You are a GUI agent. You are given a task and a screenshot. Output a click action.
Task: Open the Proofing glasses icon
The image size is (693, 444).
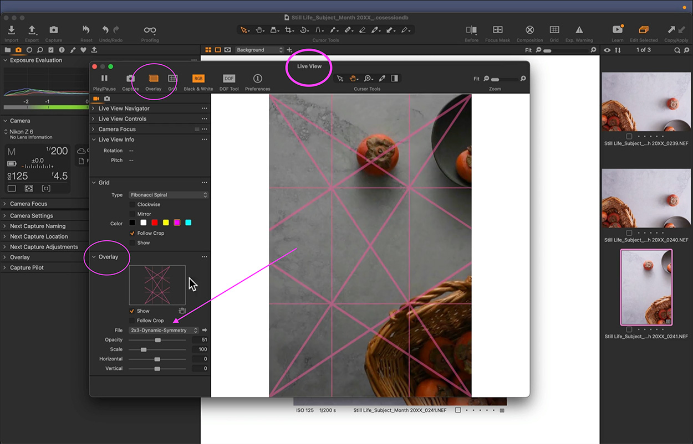pos(150,30)
